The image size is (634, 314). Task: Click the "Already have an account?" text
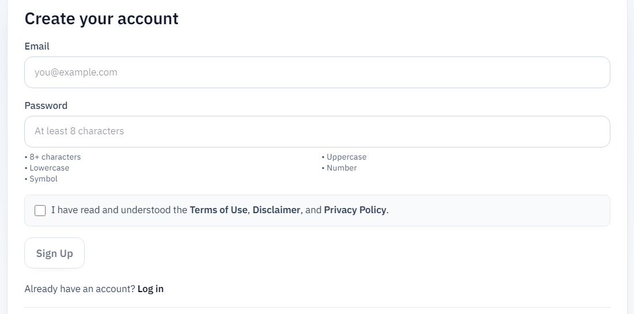[80, 289]
